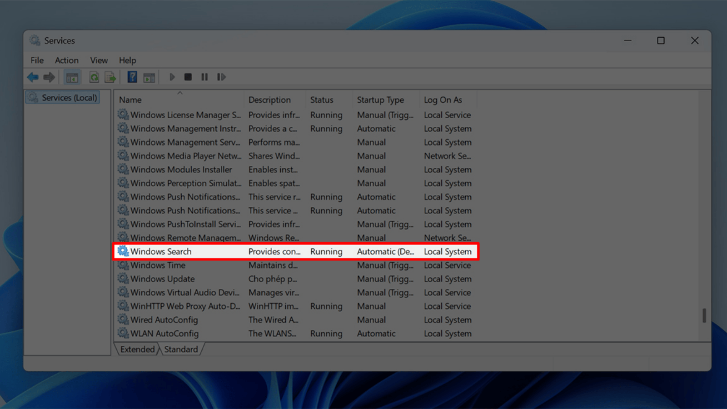Open the File menu
Image resolution: width=727 pixels, height=409 pixels.
37,60
